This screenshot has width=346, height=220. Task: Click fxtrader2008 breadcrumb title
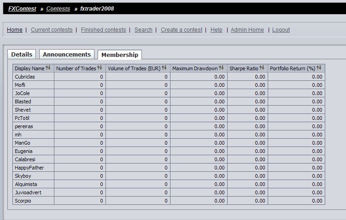point(97,9)
